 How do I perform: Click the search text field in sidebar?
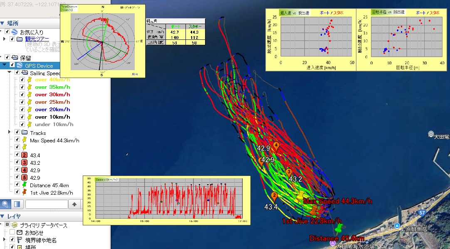pyautogui.click(x=47, y=204)
